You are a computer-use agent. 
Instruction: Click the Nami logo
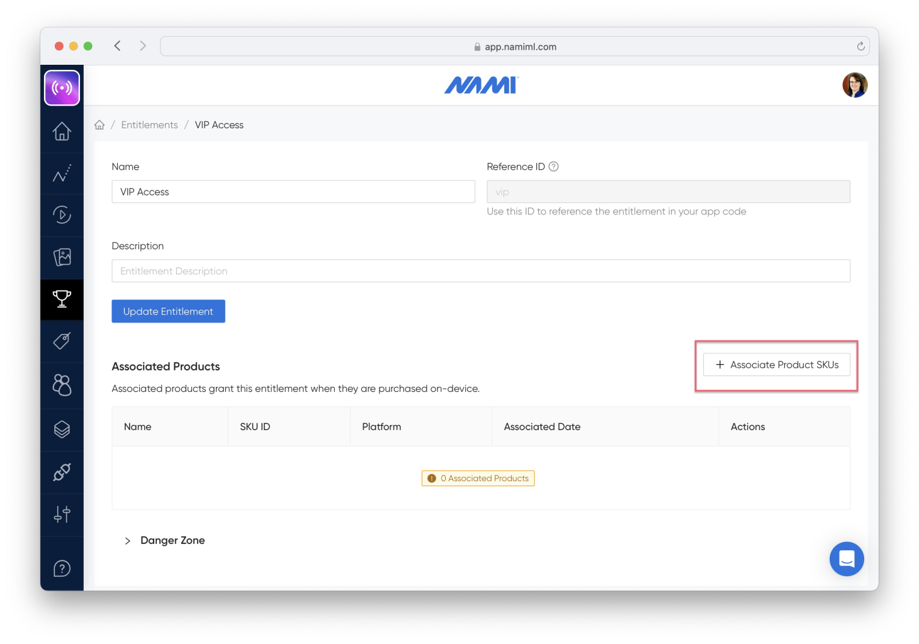482,85
